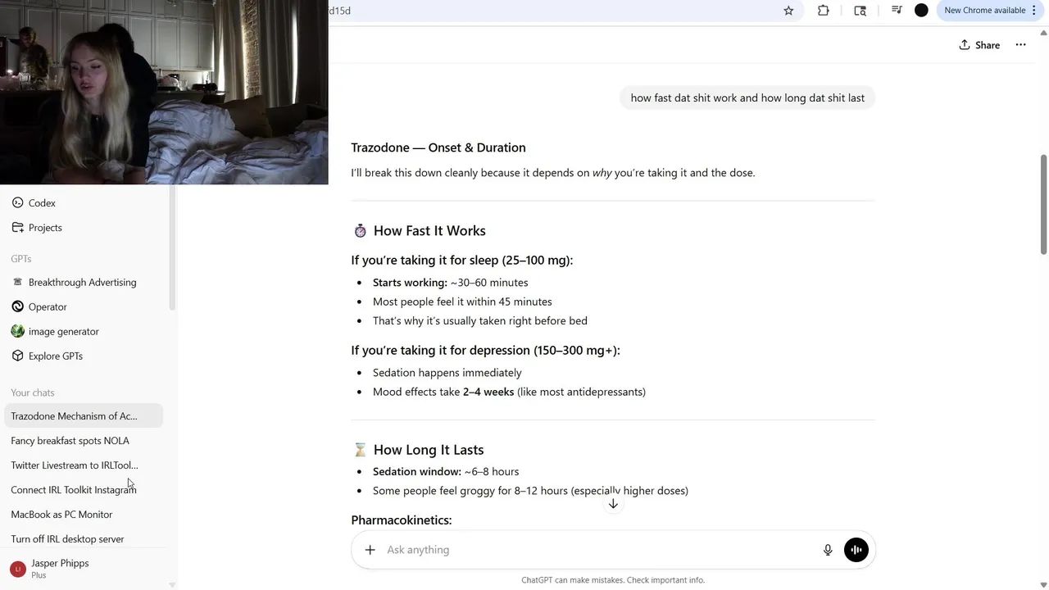Open the conversation three-dot options menu

1020,45
